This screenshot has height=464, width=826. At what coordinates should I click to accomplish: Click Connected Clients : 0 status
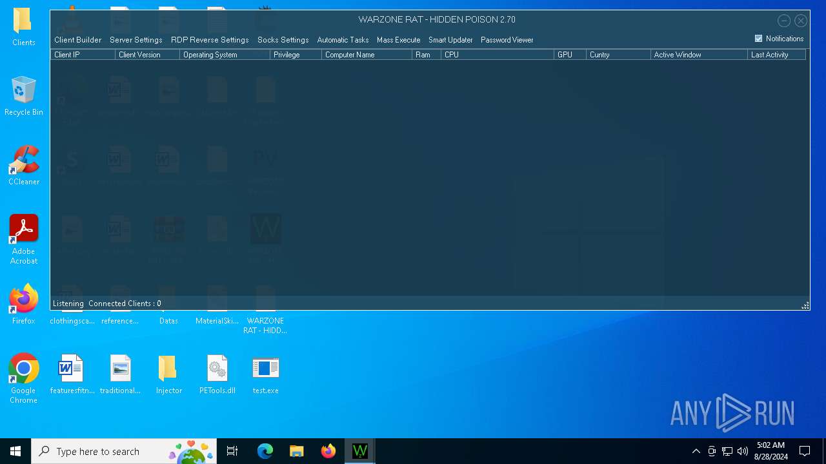coord(125,304)
